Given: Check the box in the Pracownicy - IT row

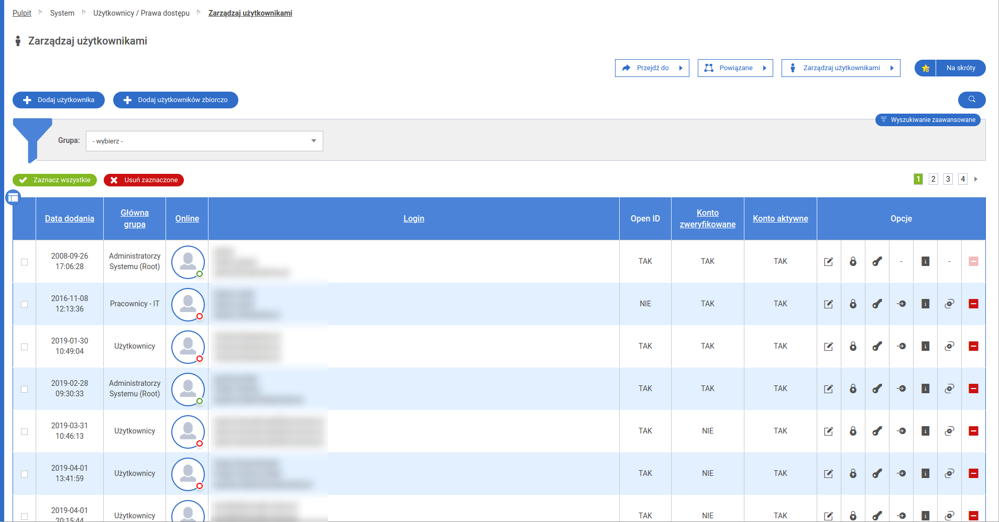Looking at the screenshot, I should click(25, 304).
